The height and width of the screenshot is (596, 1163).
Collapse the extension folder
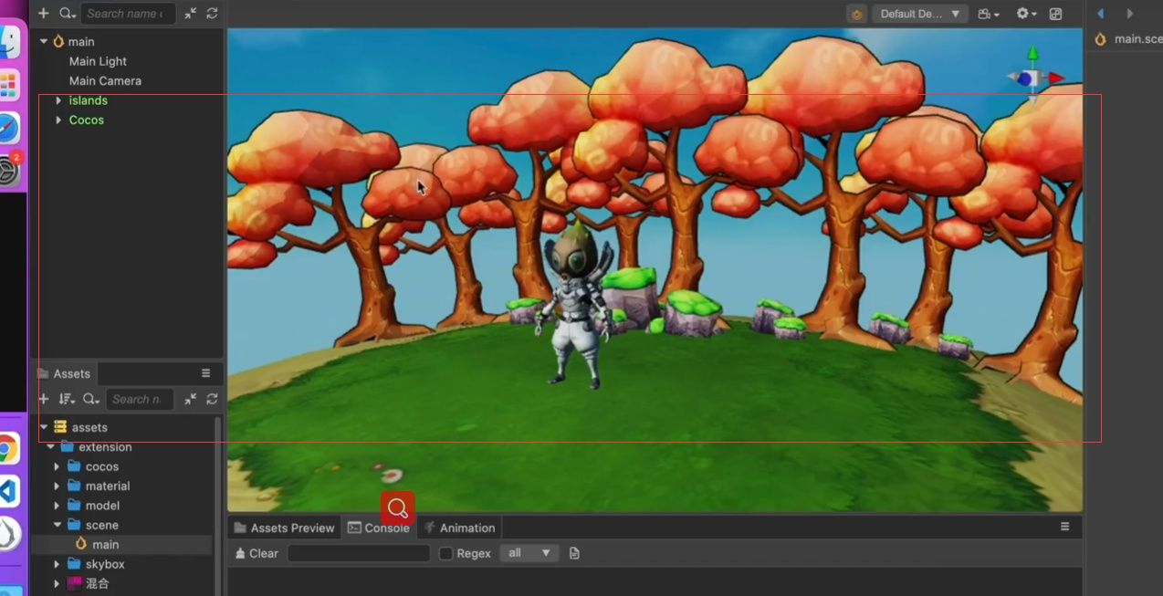[x=51, y=447]
